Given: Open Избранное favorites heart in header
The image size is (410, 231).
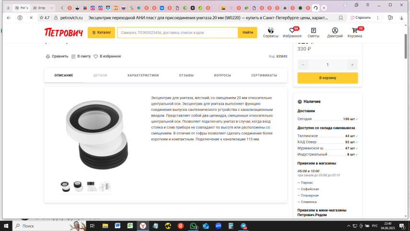Looking at the screenshot, I should pyautogui.click(x=292, y=31).
